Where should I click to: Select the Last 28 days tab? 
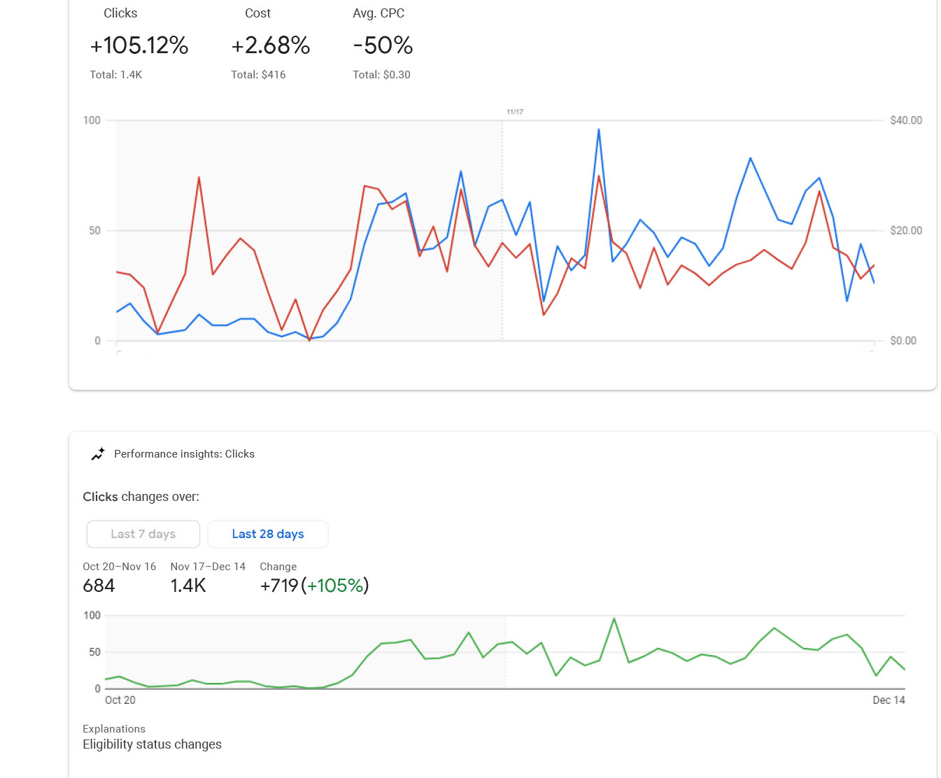pyautogui.click(x=268, y=534)
